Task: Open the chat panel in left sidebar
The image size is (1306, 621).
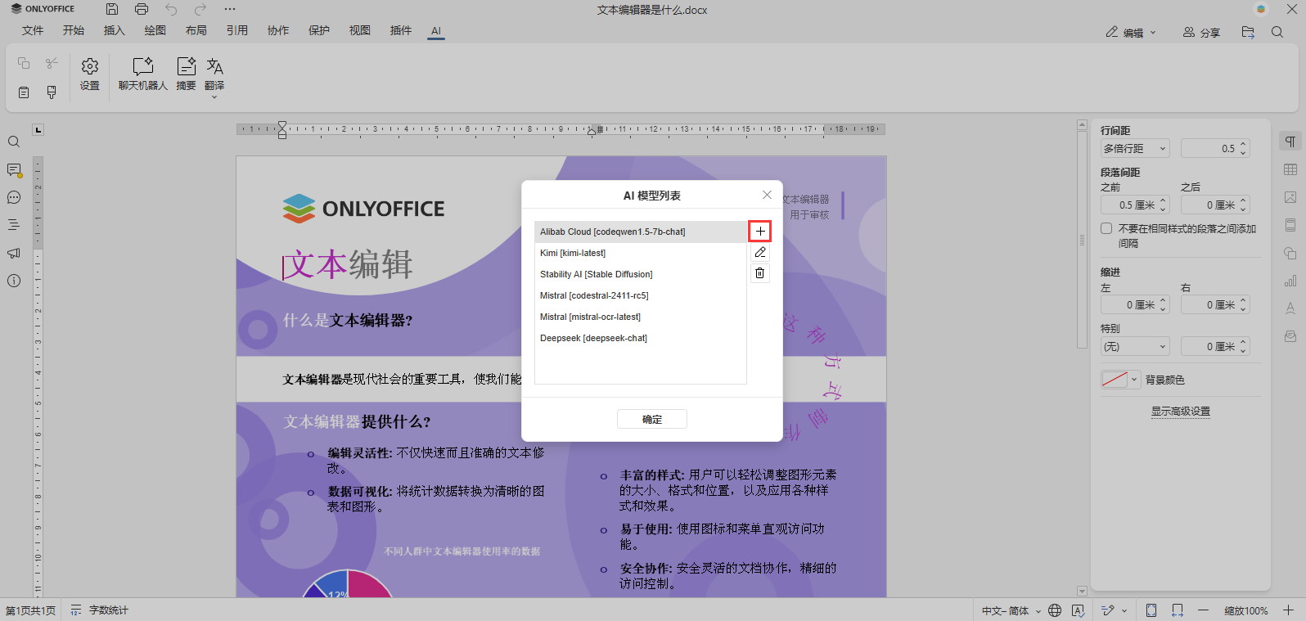Action: [14, 197]
